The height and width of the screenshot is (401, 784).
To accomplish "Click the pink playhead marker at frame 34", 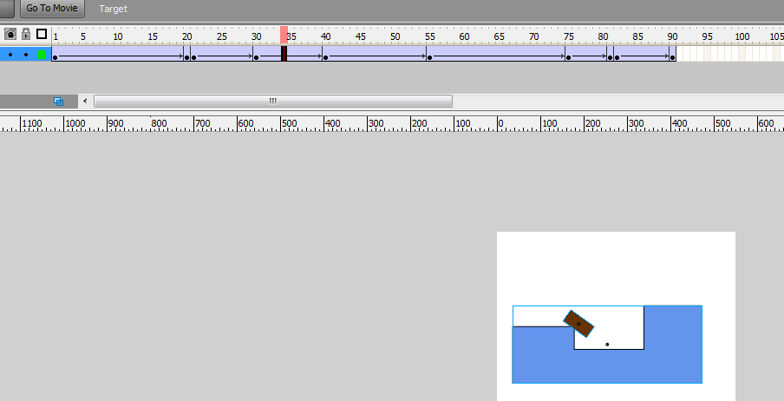I will (284, 35).
